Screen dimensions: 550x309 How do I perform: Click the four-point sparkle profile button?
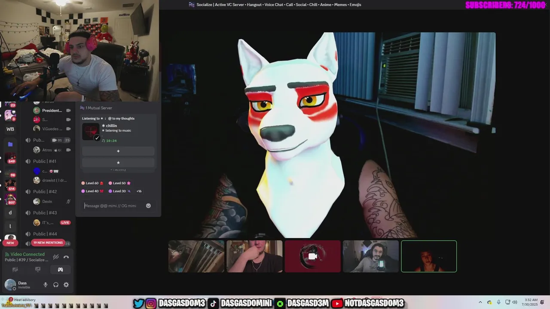coord(118,151)
